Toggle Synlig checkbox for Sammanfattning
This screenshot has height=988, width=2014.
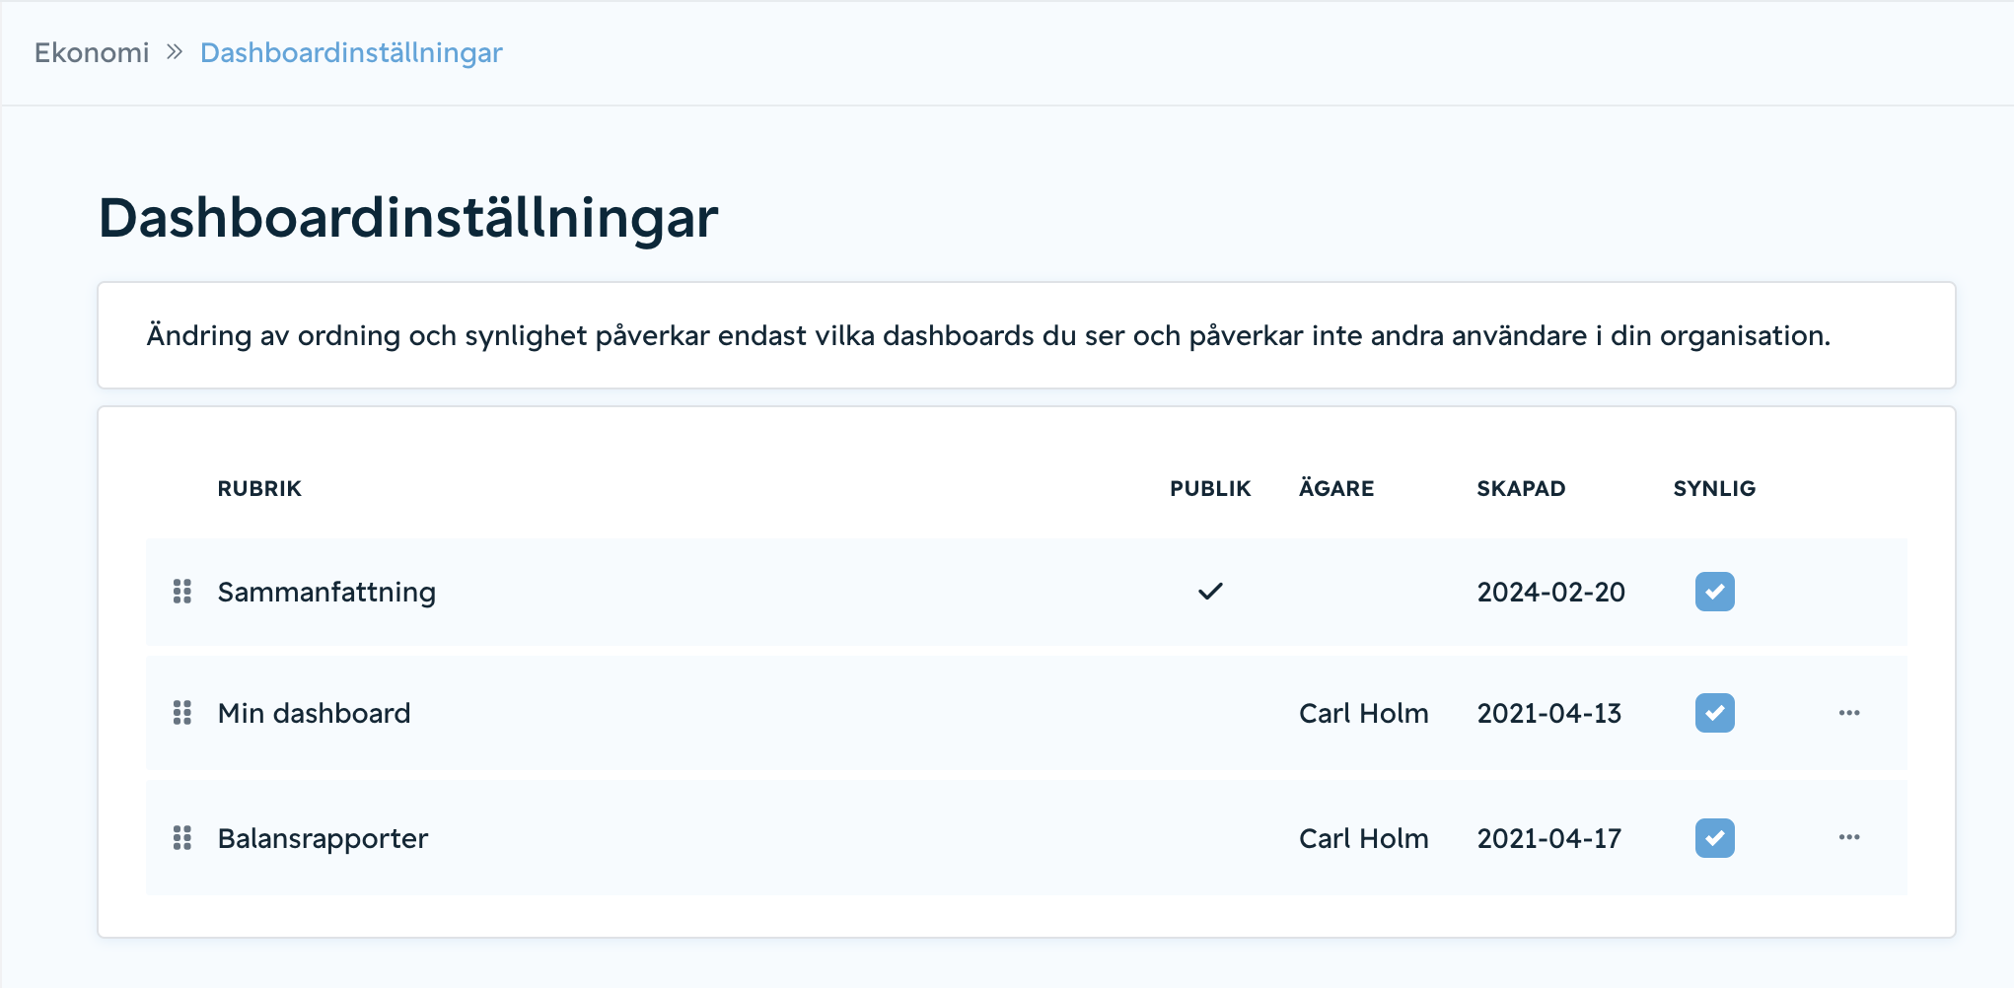tap(1715, 592)
